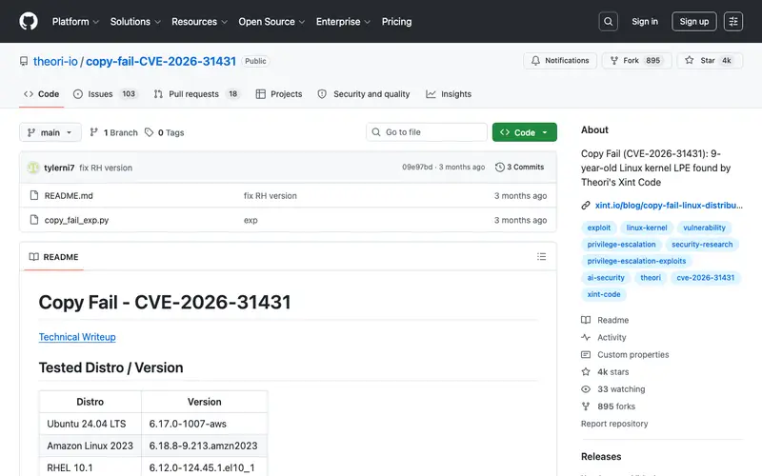
Task: Click Report repository link
Action: pyautogui.click(x=614, y=424)
